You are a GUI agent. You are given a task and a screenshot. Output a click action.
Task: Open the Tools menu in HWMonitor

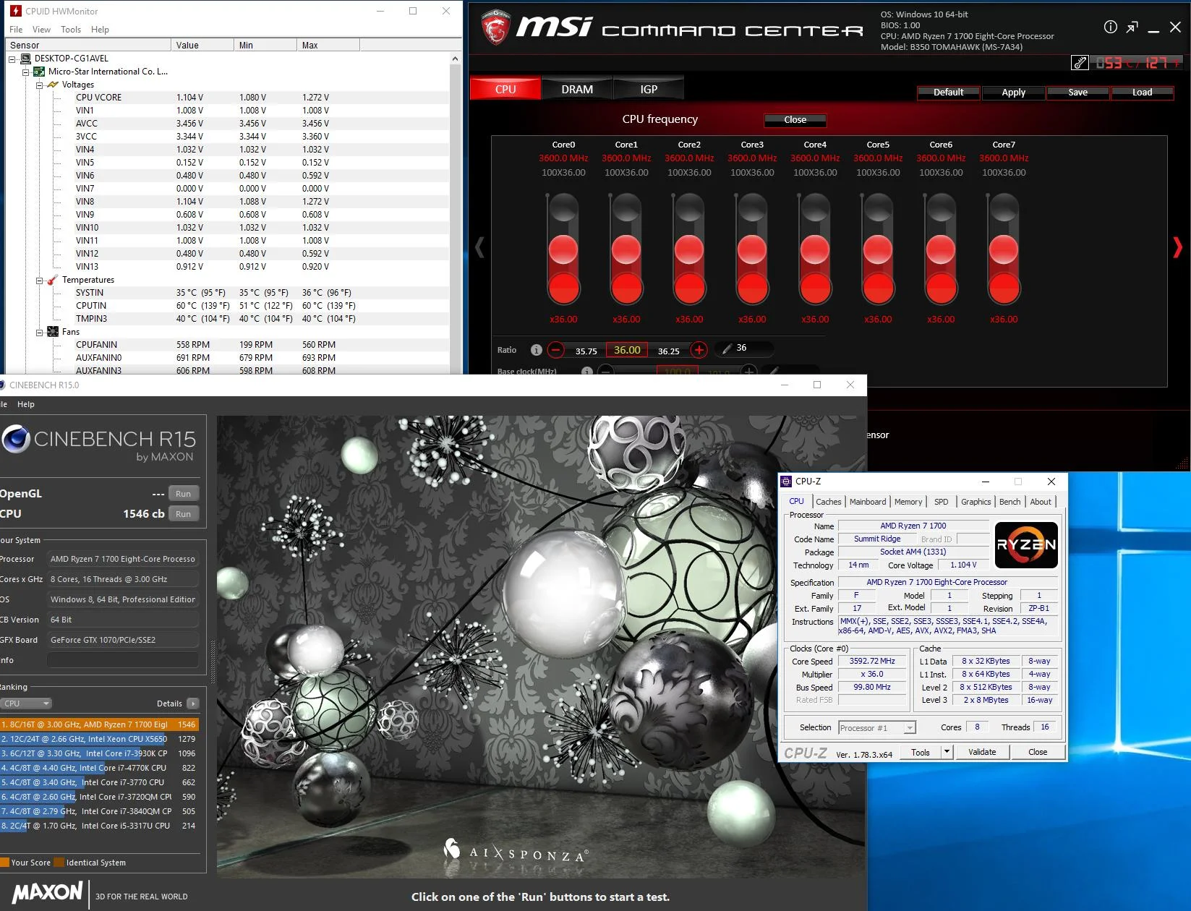coord(71,30)
